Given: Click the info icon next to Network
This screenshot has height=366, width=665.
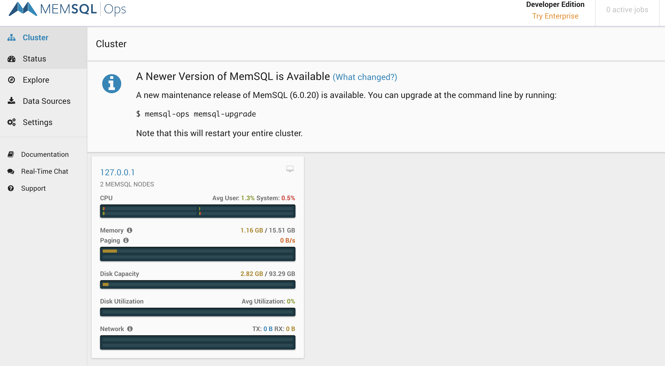Looking at the screenshot, I should coord(130,329).
